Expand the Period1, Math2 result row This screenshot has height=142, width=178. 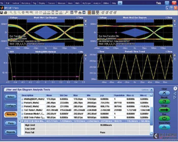point(22,103)
